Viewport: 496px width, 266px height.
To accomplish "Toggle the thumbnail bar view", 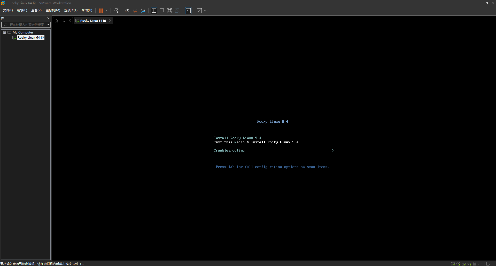I will [162, 11].
